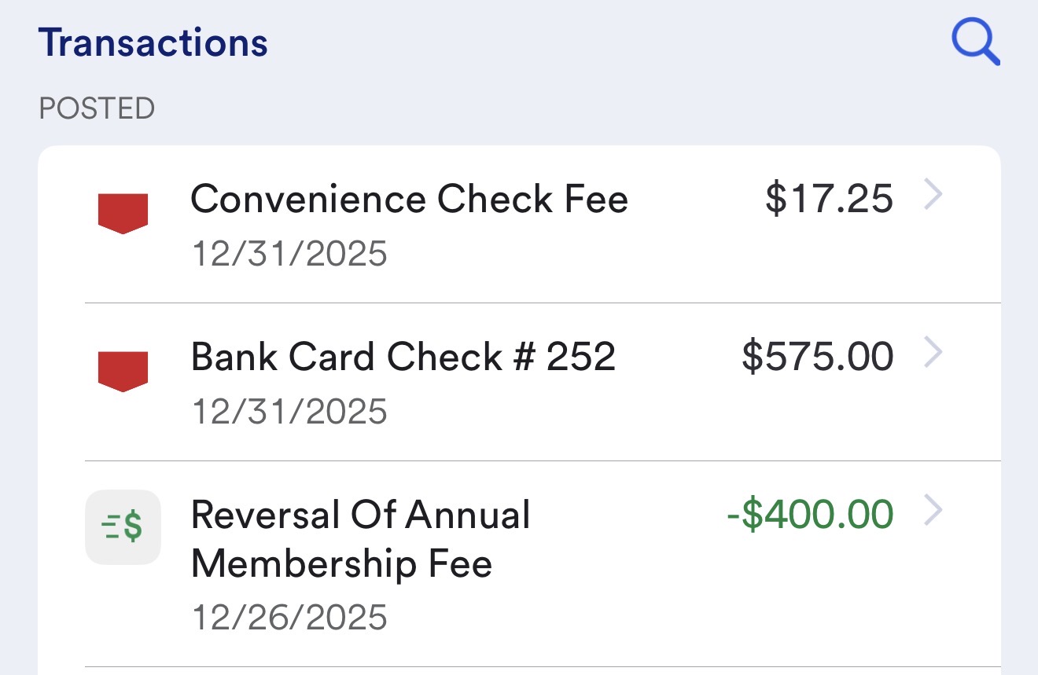Image resolution: width=1038 pixels, height=675 pixels.
Task: Click the date under Bank Card Check # 252
Action: point(289,412)
